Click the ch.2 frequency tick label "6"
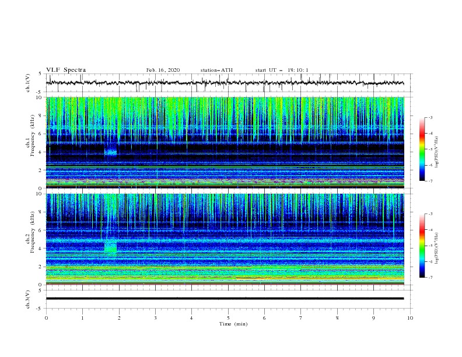The width and height of the screenshot is (462, 357). pos(41,230)
